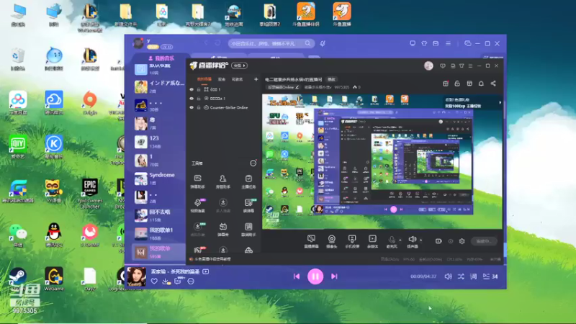Open the mail messages icon in music player
Screen dimensions: 576x324
click(x=436, y=43)
